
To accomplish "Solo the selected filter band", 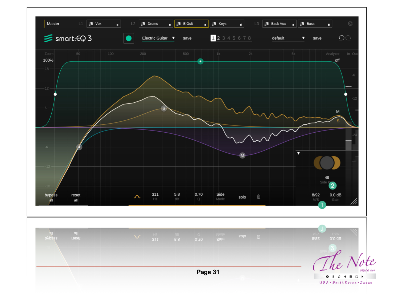I will tap(242, 197).
